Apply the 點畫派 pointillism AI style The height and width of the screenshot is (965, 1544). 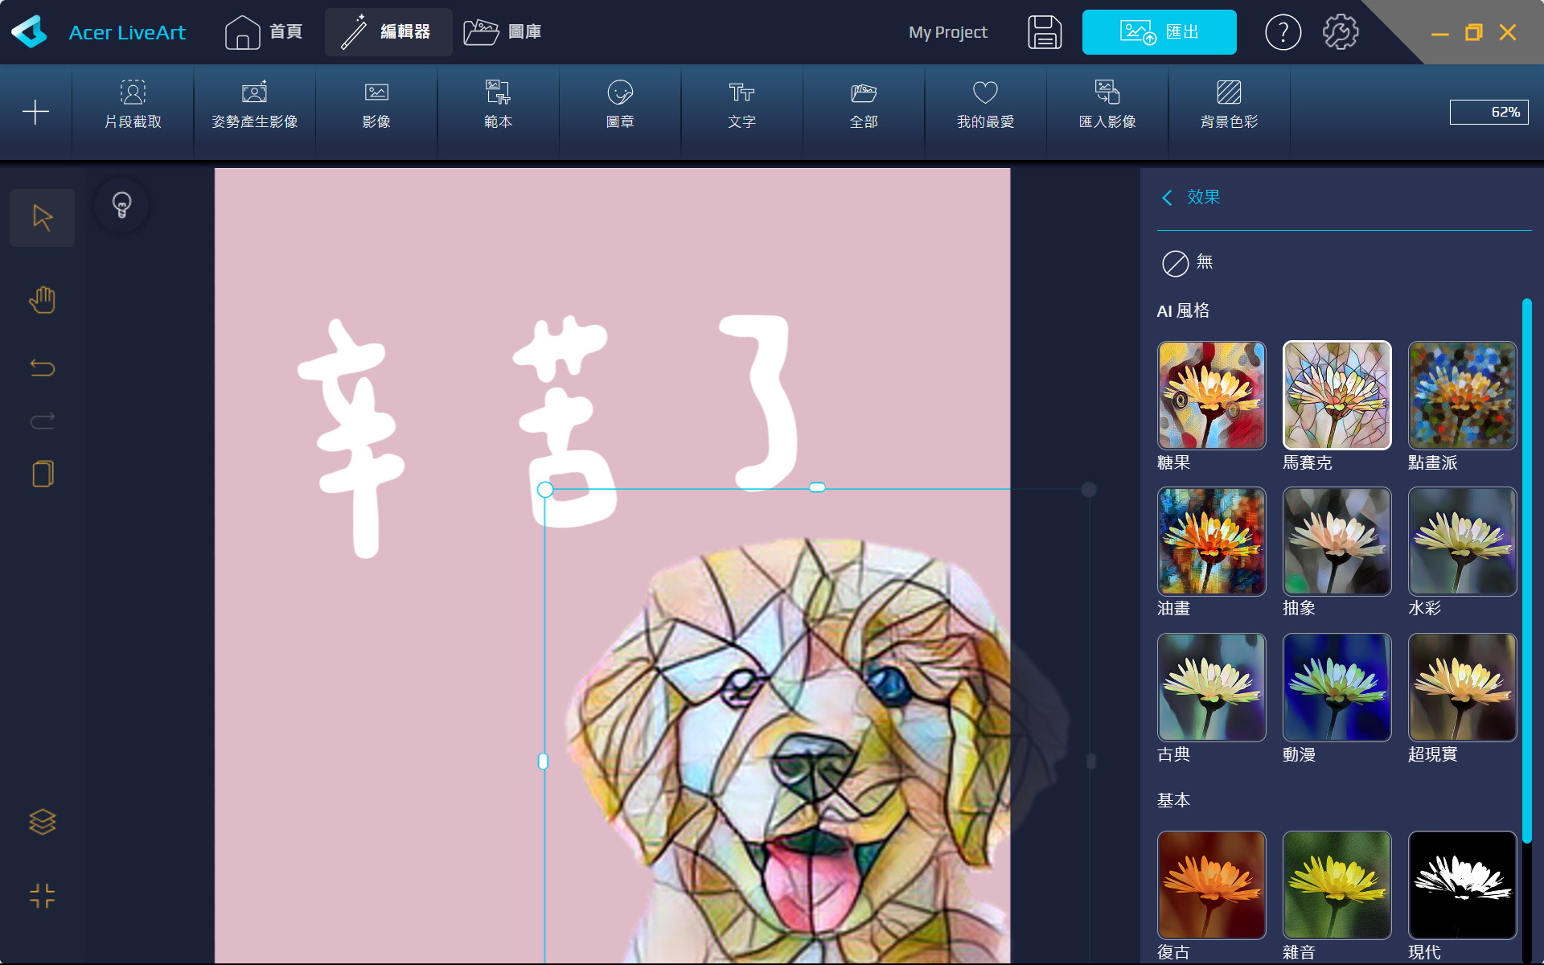tap(1462, 396)
